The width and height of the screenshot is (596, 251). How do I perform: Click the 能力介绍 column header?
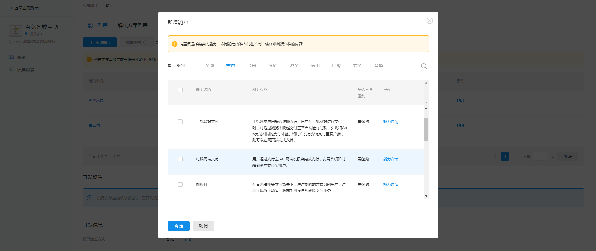click(x=260, y=90)
